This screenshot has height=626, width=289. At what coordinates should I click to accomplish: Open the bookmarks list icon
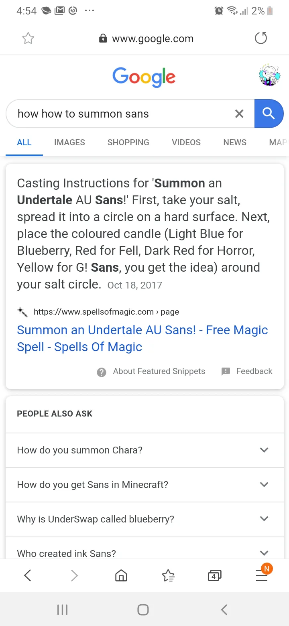tap(168, 576)
